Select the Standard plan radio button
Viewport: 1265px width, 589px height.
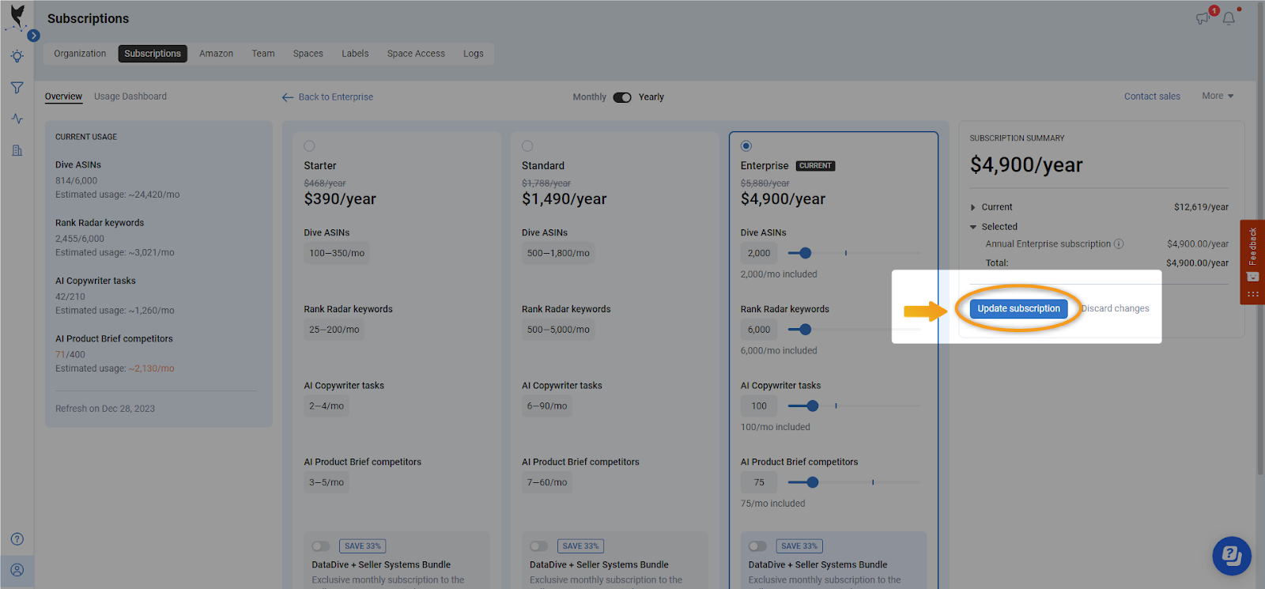527,146
